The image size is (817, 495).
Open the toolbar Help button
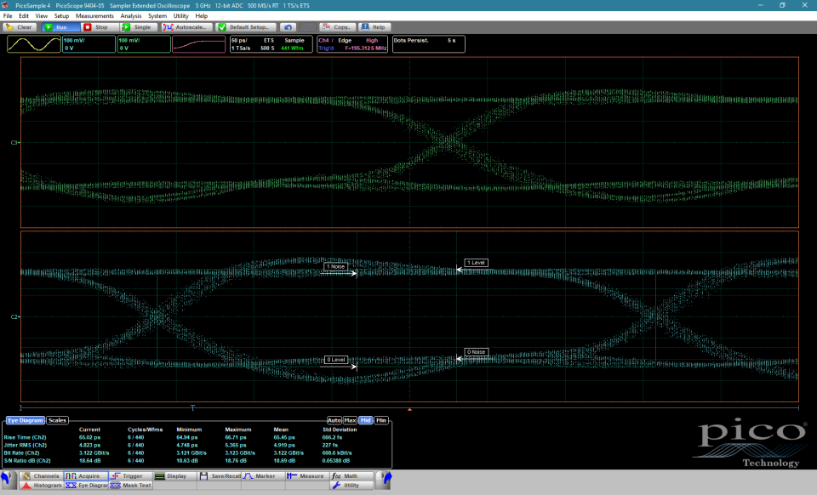(x=374, y=27)
